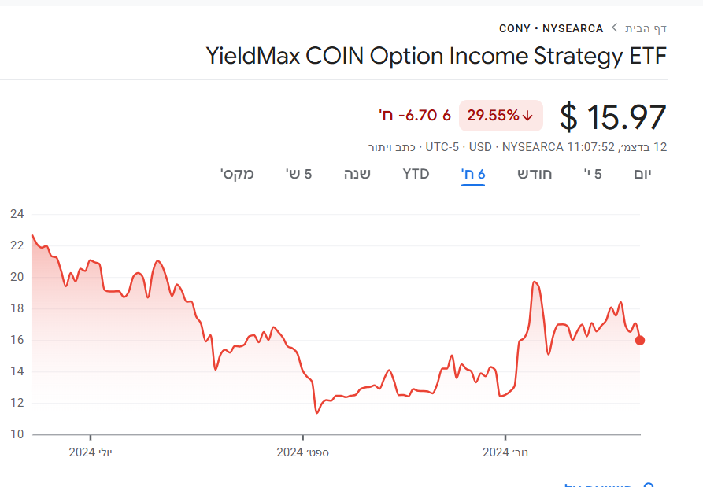Click the 29.55% change badge
703x487 pixels.
click(x=500, y=116)
